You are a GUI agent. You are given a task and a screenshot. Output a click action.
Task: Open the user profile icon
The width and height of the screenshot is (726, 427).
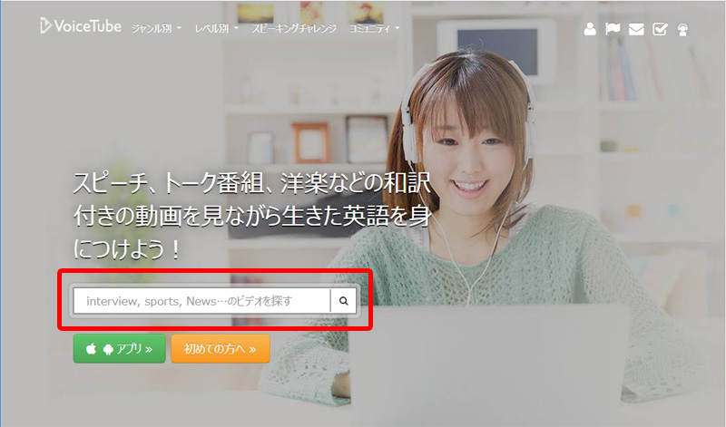pyautogui.click(x=590, y=28)
